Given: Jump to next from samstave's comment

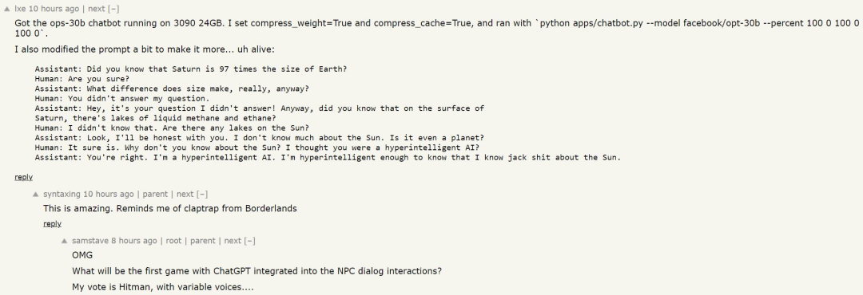Looking at the screenshot, I should tap(233, 241).
